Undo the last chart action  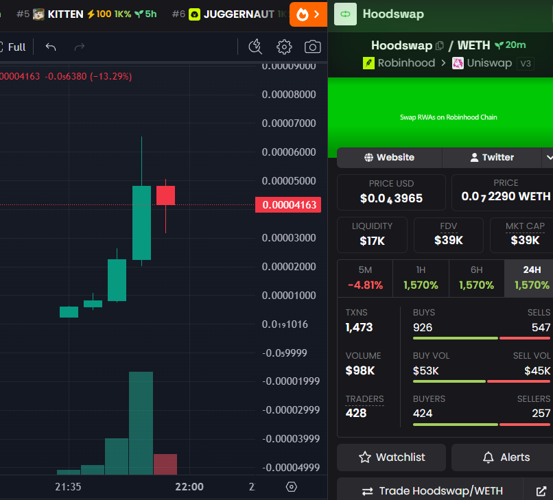[x=51, y=47]
